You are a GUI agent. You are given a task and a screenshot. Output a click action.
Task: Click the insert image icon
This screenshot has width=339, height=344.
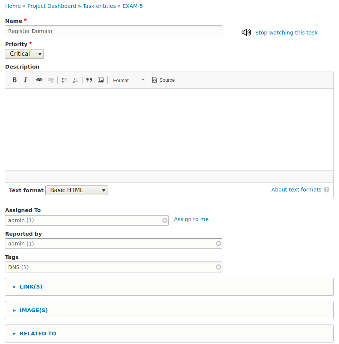(x=100, y=80)
